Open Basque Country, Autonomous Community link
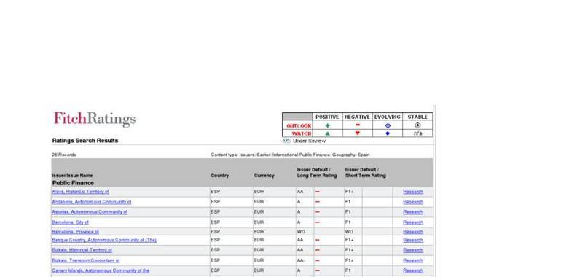Viewport: 561px width, 277px height. 104,240
